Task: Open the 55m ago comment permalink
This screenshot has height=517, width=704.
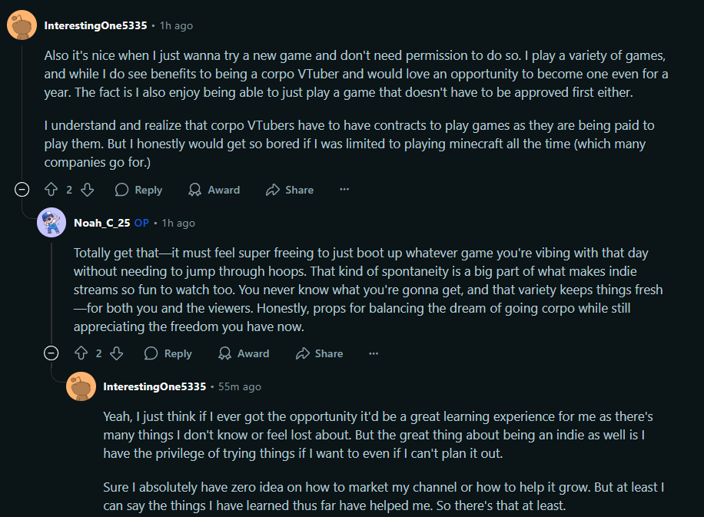Action: pos(240,386)
